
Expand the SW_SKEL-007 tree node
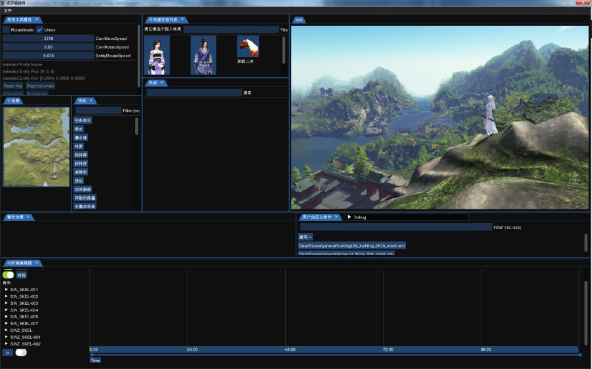(x=7, y=323)
